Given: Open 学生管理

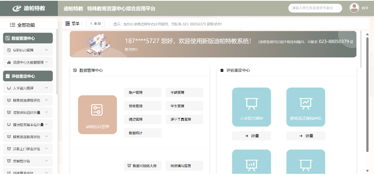Looking at the screenshot, I should pyautogui.click(x=184, y=106).
